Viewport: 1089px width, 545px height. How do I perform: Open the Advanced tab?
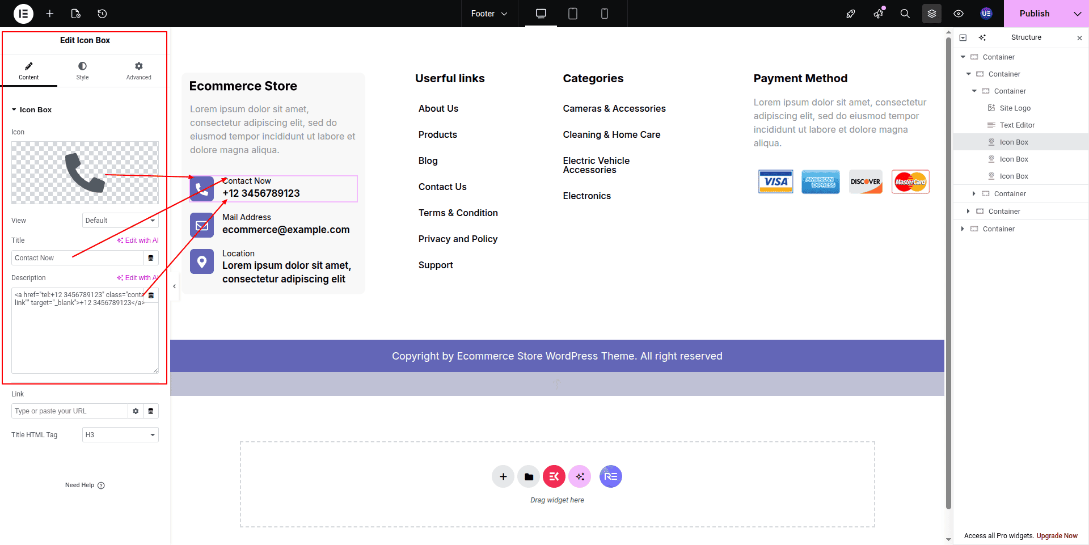pos(138,71)
